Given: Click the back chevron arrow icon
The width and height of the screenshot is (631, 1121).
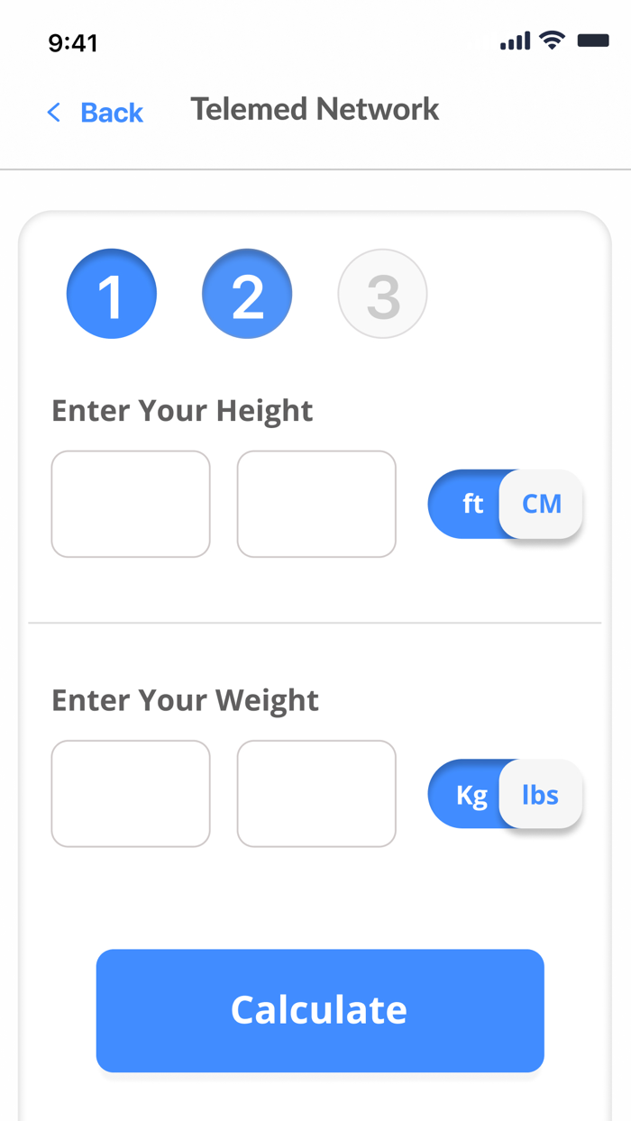Looking at the screenshot, I should [x=53, y=113].
